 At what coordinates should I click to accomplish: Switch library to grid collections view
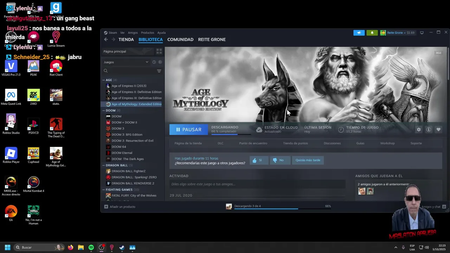point(159,51)
